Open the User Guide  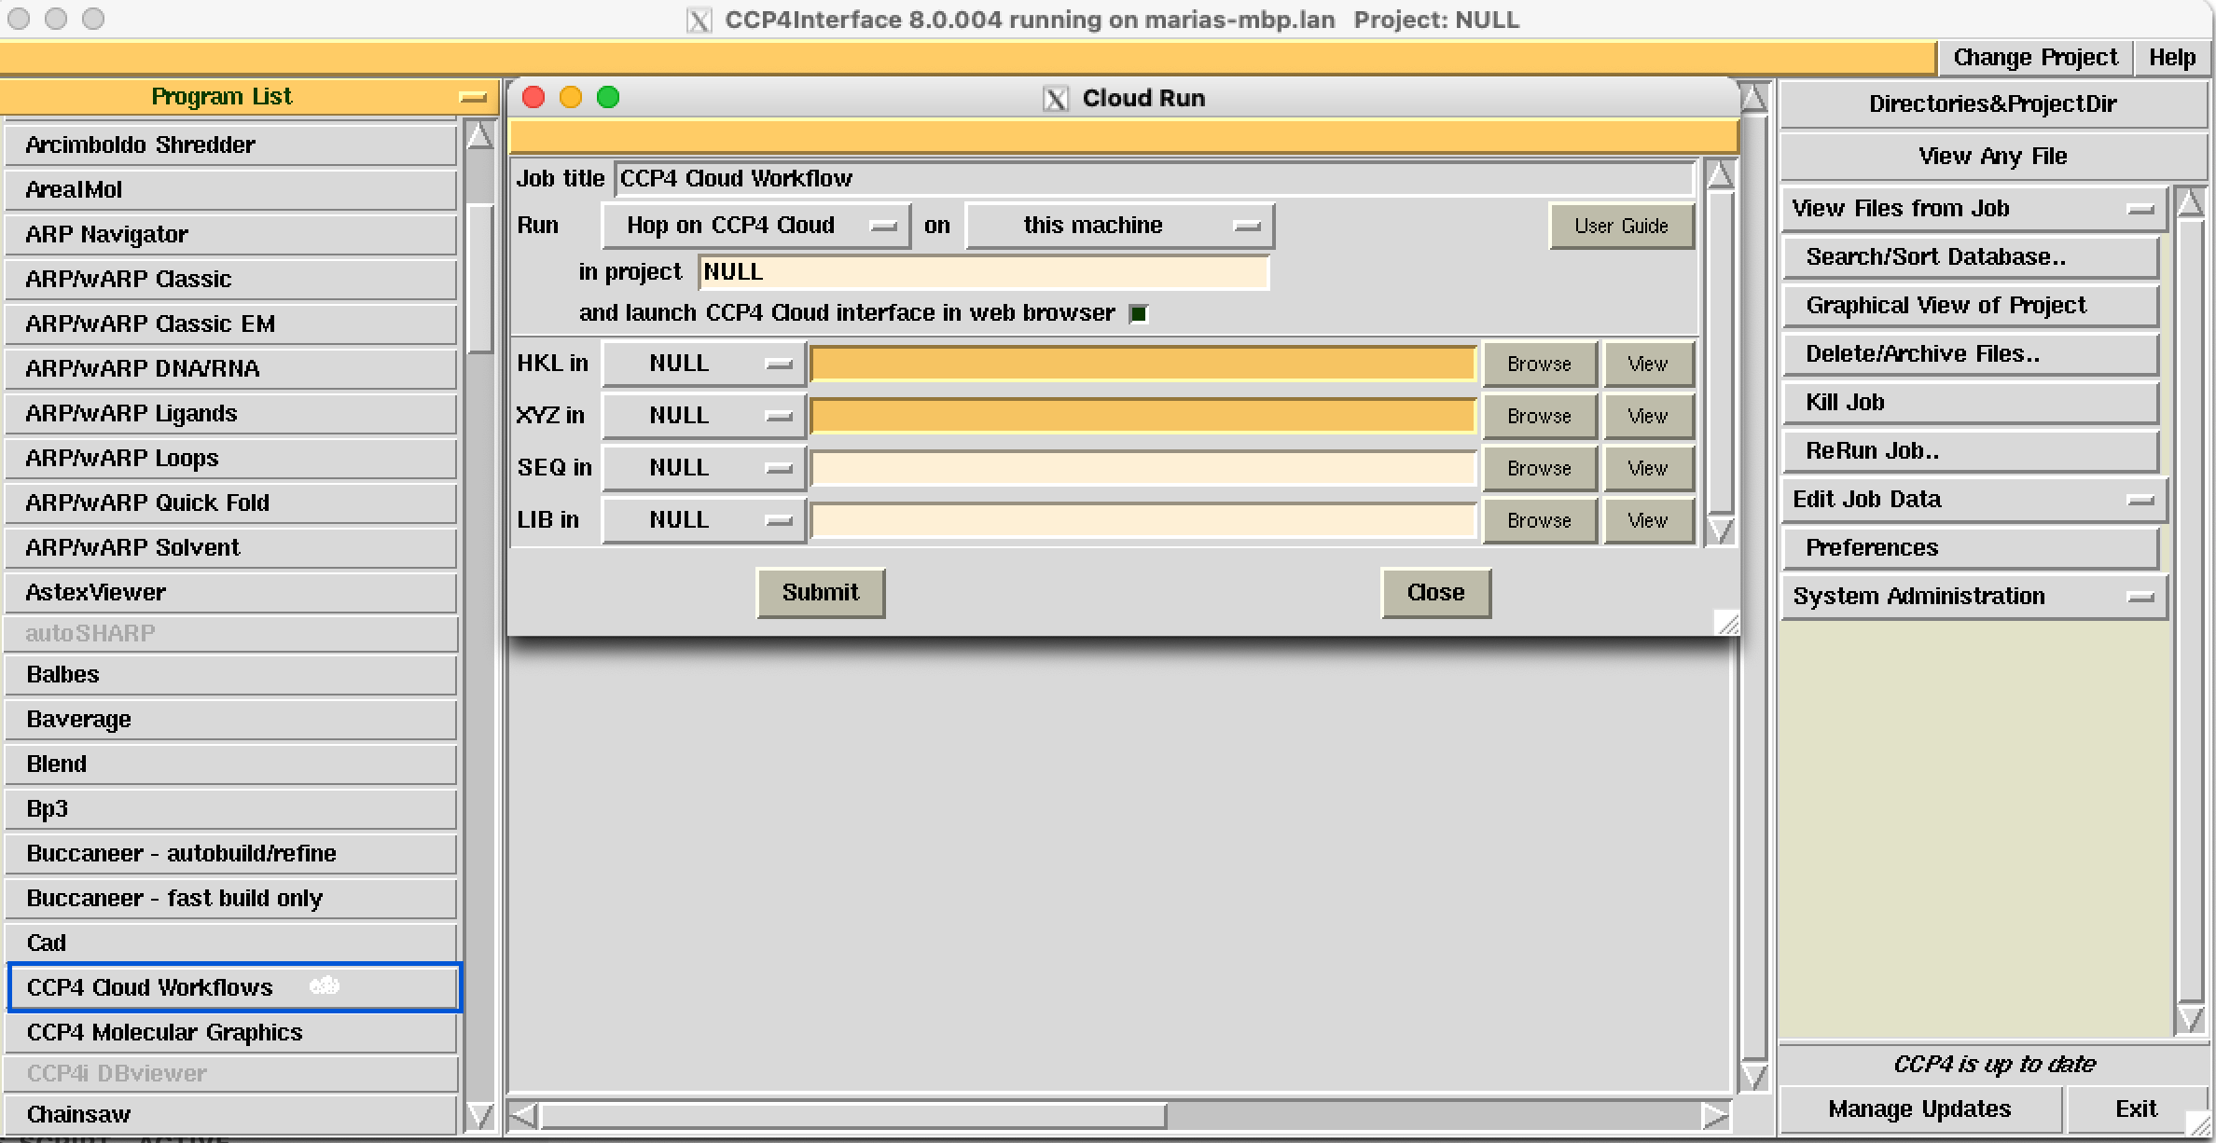pos(1622,226)
